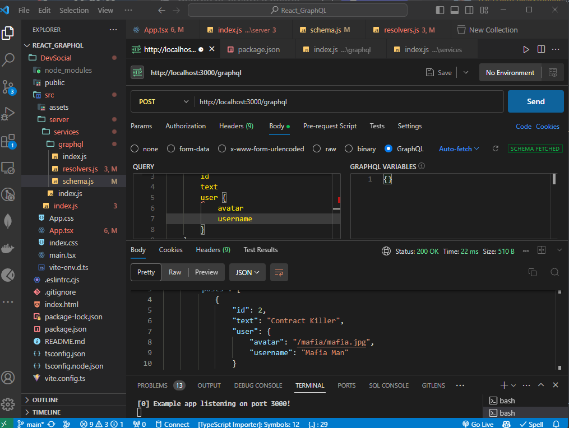The width and height of the screenshot is (569, 428).
Task: Open the Auto-fetch schema dropdown
Action: (459, 148)
